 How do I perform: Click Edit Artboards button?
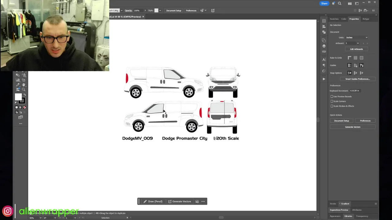coord(356,49)
